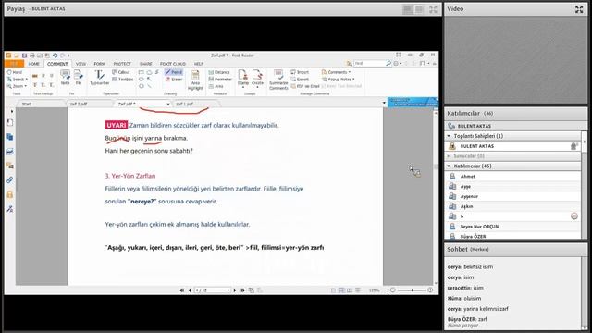Screen dimensions: 592x333
Task: Select the Eraser tool
Action: [174, 80]
